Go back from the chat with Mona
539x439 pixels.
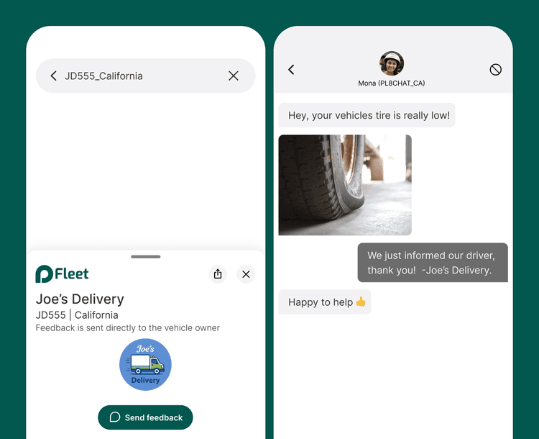[291, 70]
